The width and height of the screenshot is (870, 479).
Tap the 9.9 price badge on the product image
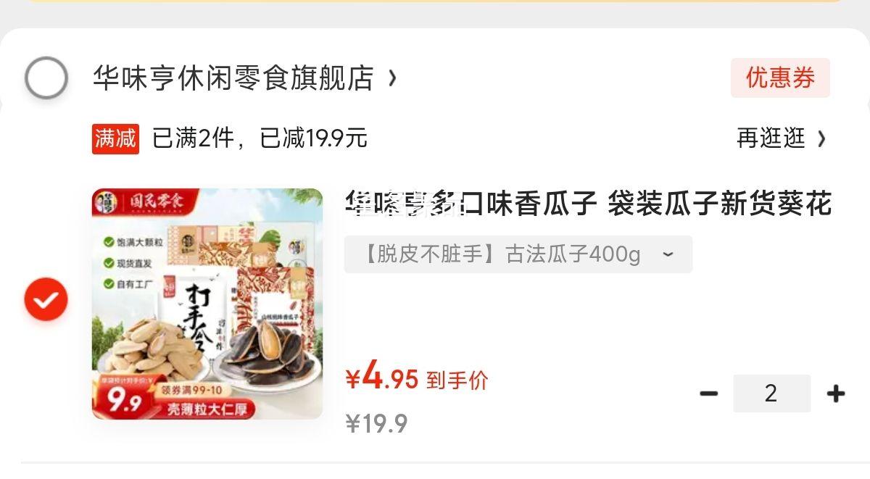click(x=125, y=401)
